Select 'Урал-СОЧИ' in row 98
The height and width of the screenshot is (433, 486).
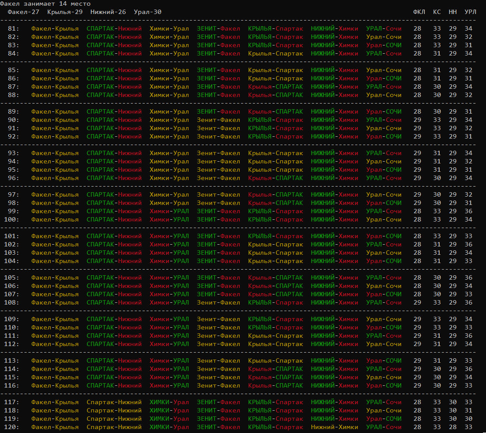point(384,203)
